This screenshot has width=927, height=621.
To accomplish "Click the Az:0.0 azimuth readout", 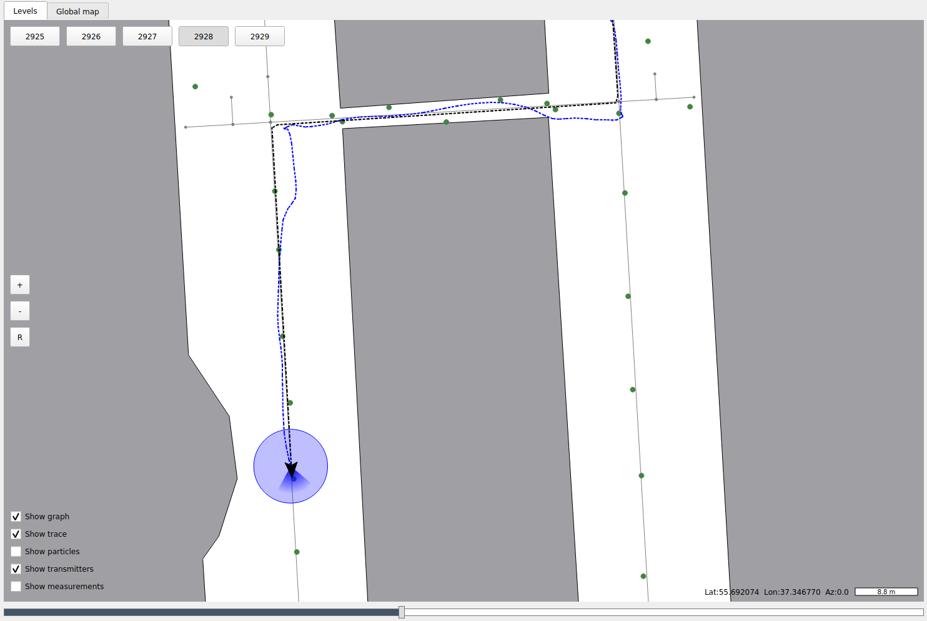I will [837, 592].
